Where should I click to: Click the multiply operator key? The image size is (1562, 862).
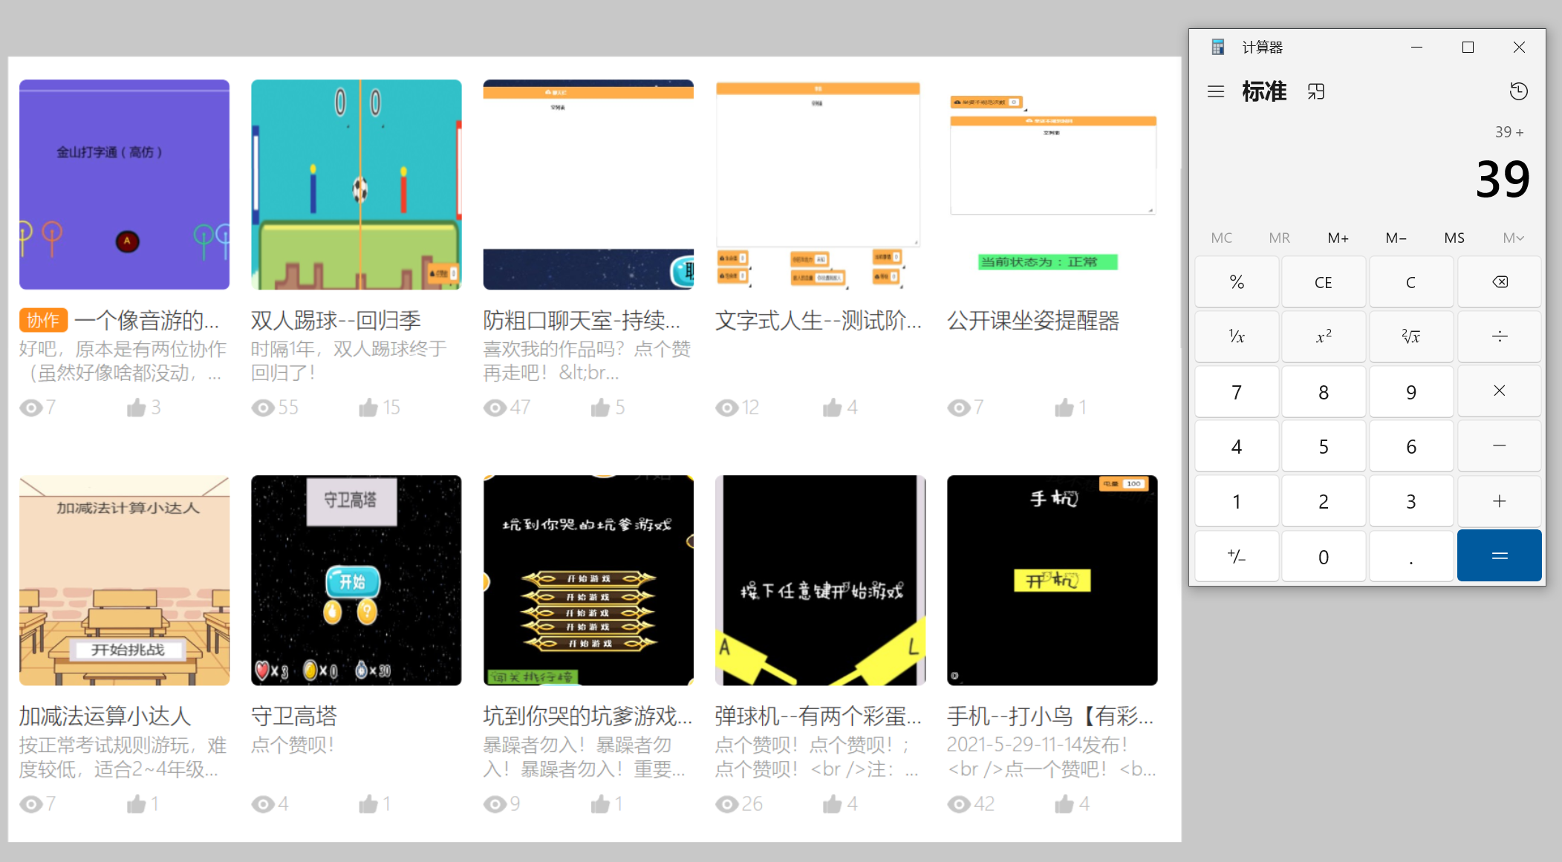pyautogui.click(x=1500, y=391)
